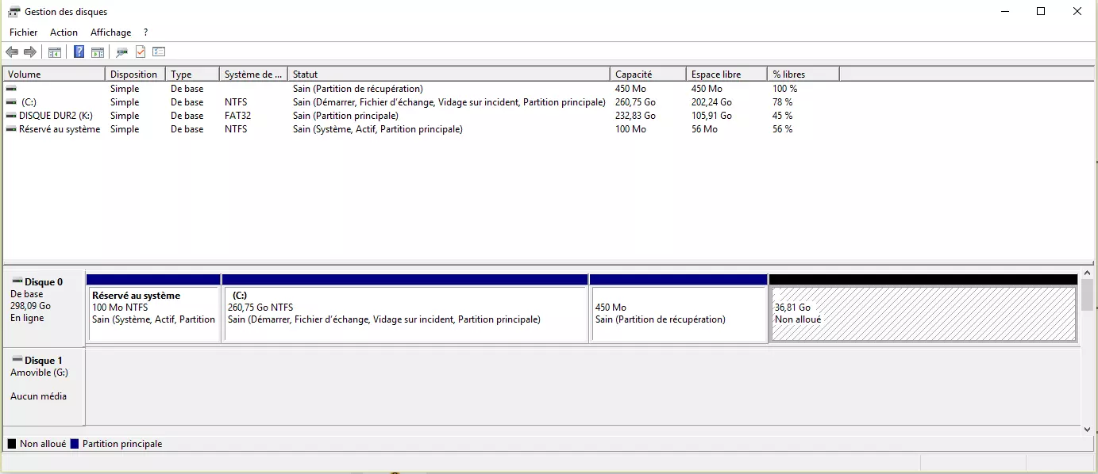
Task: Click the red checkmark document icon
Action: click(141, 52)
